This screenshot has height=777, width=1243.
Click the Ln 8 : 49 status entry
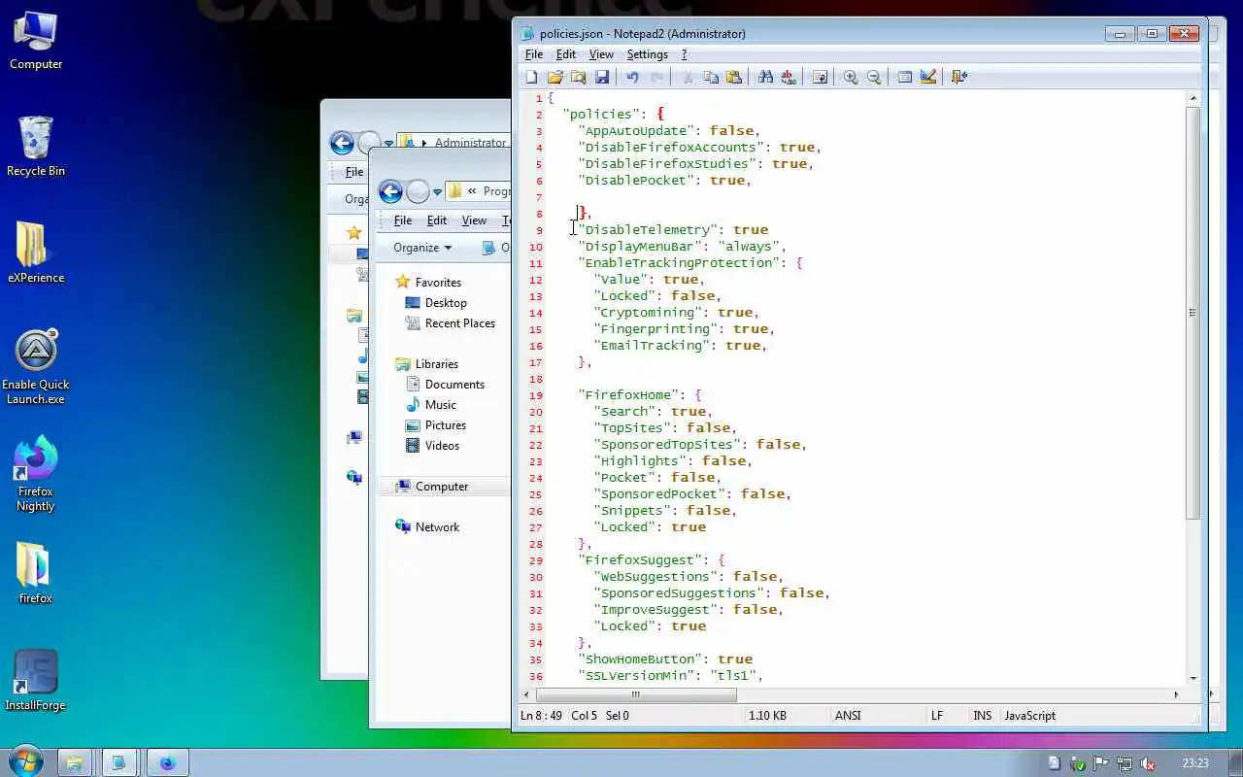coord(541,716)
